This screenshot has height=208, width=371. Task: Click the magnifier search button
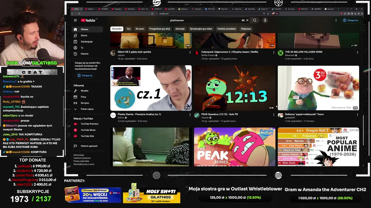point(254,20)
